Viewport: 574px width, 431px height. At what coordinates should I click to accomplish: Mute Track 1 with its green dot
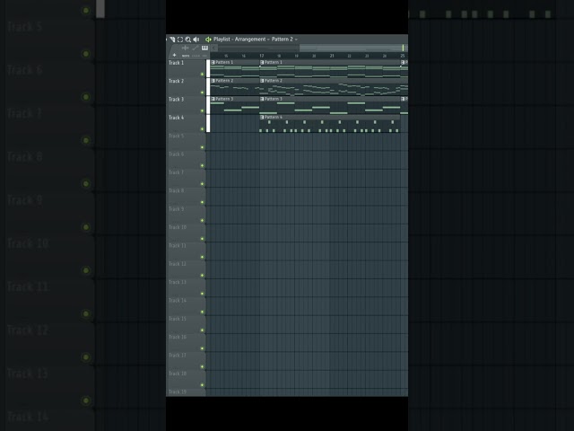tap(202, 74)
